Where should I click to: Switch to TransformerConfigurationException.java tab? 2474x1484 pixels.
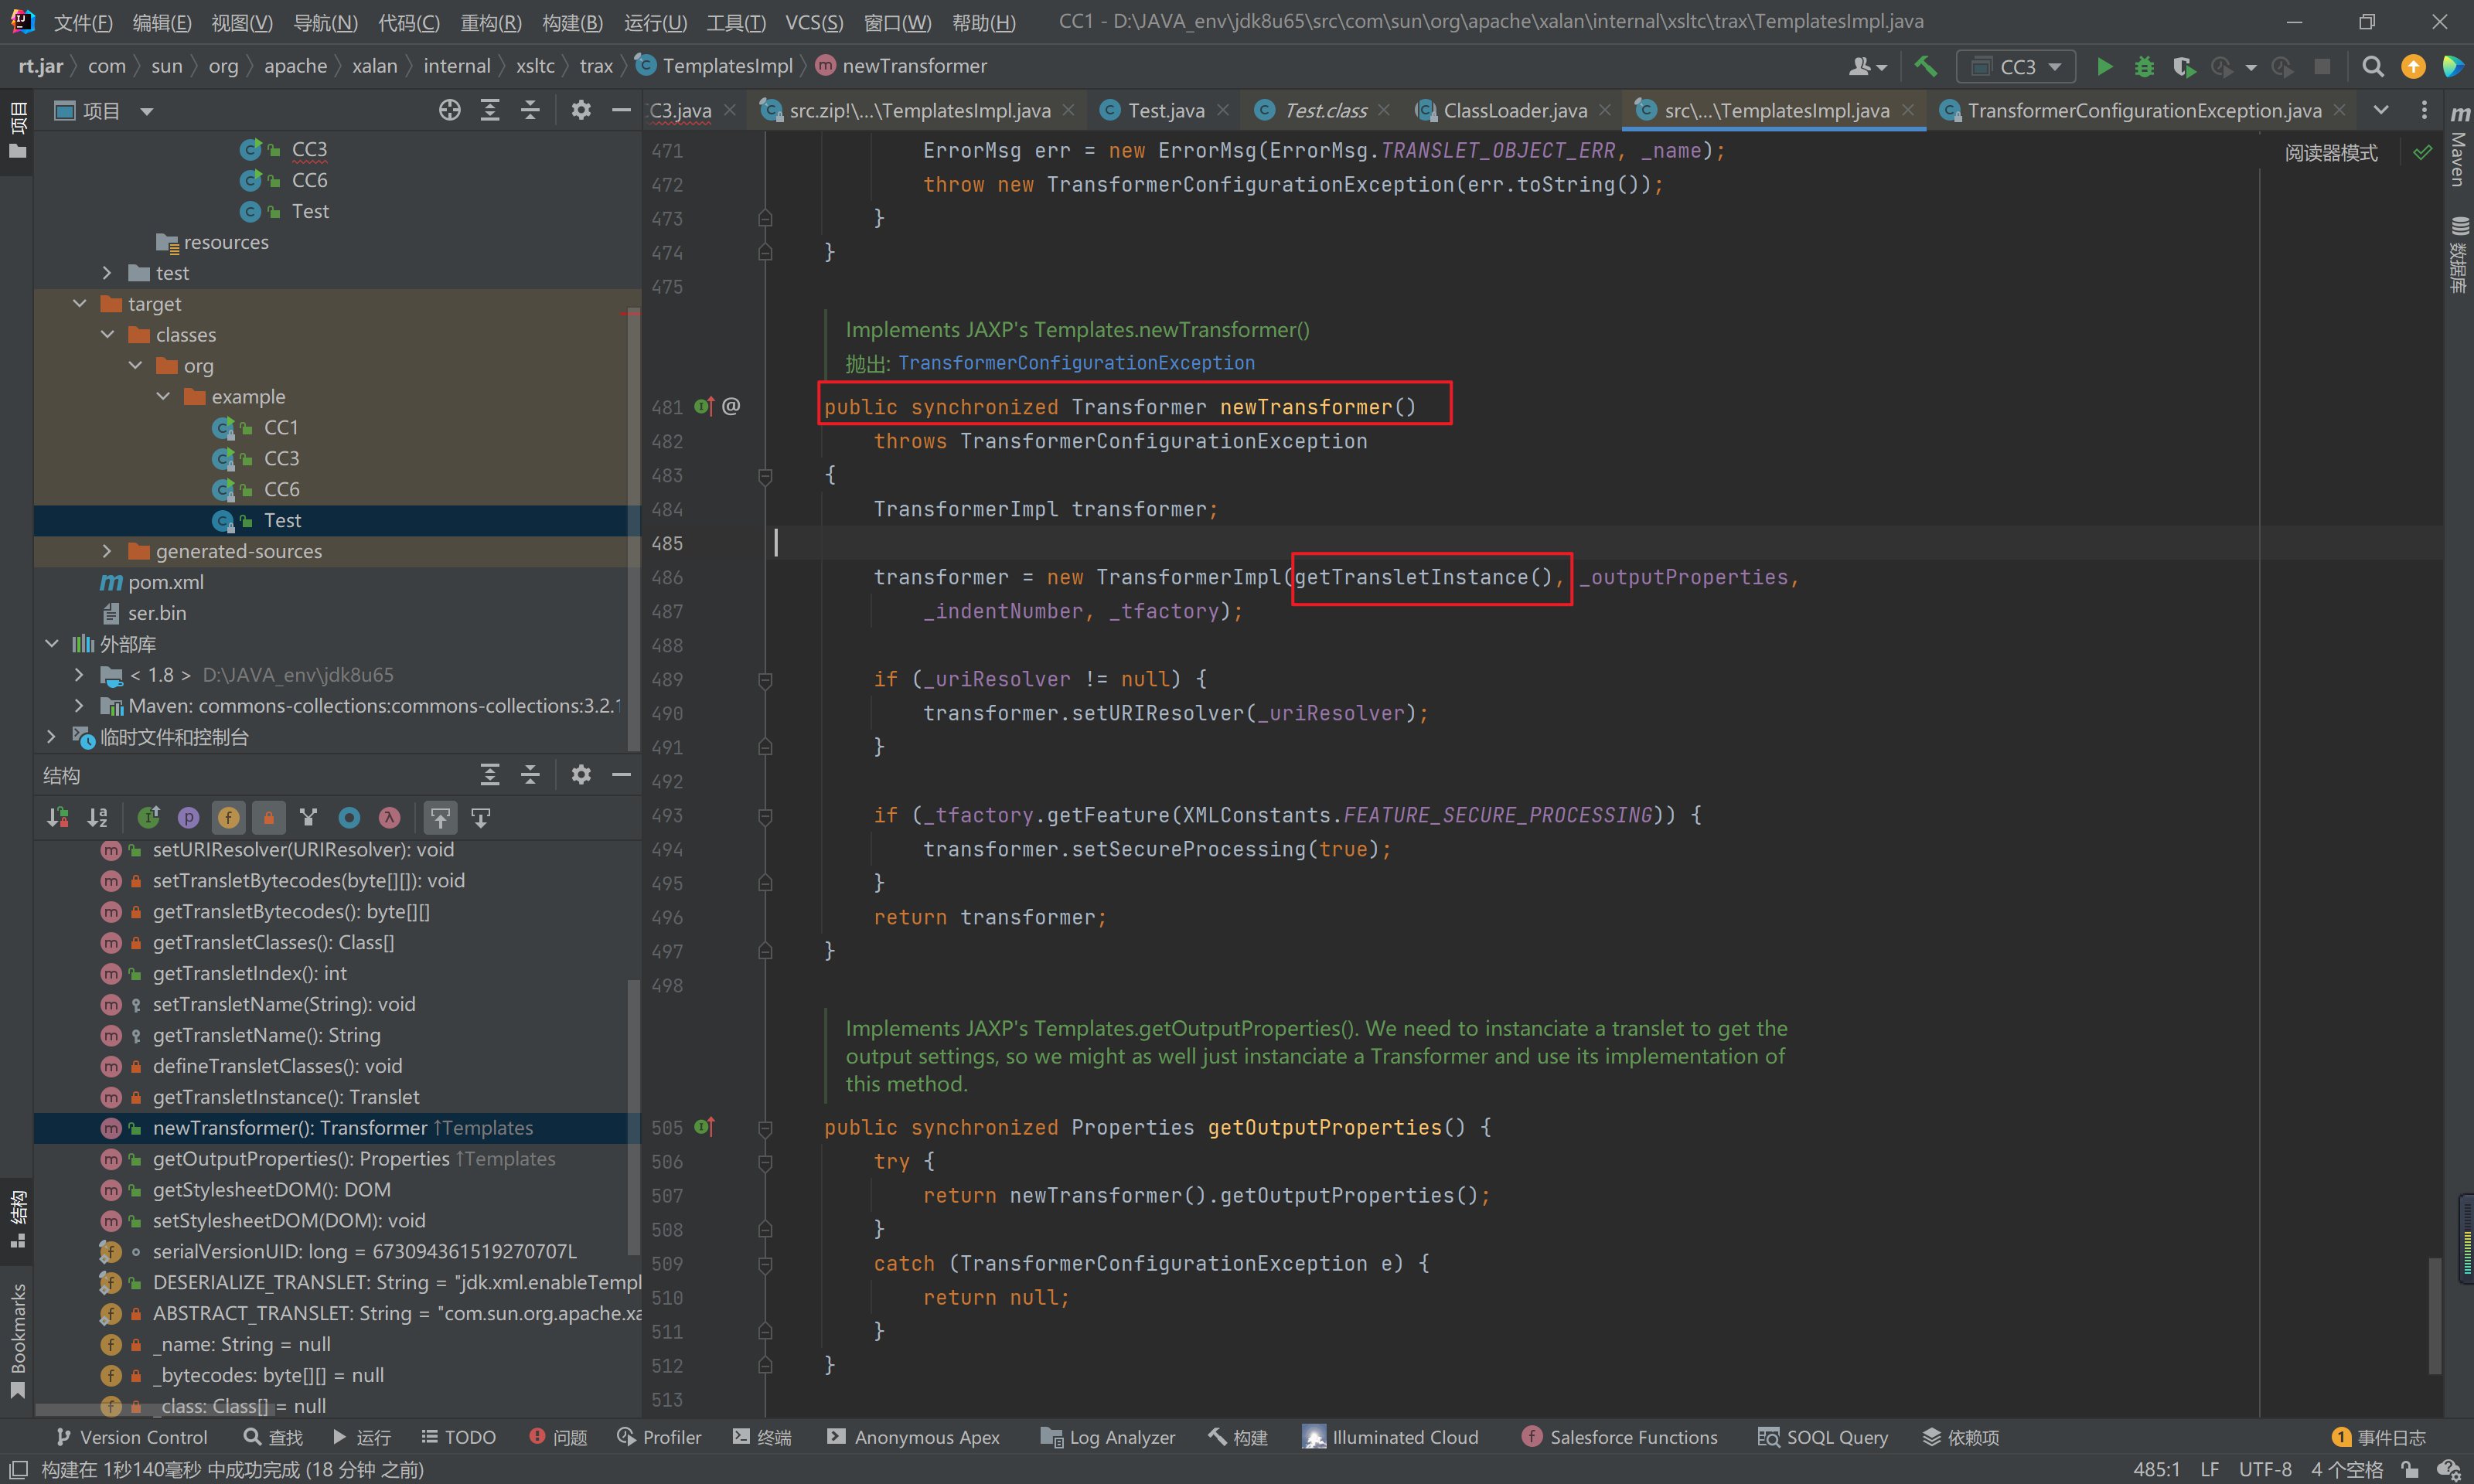pos(2143,110)
